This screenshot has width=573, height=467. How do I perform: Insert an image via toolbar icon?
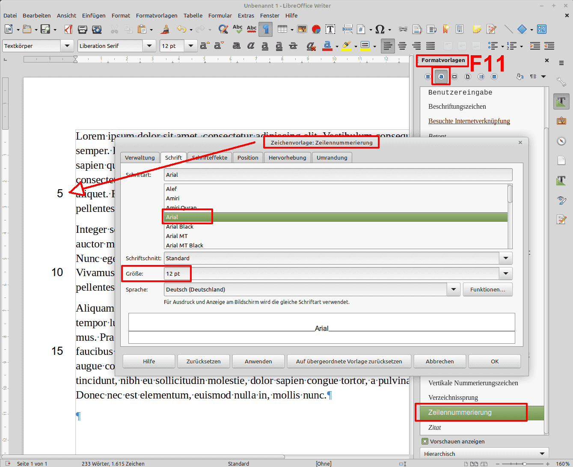tap(302, 29)
